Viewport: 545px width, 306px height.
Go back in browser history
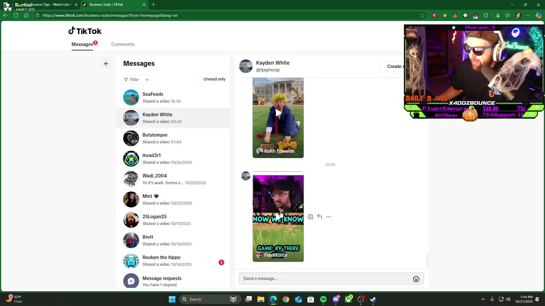pyautogui.click(x=6, y=15)
